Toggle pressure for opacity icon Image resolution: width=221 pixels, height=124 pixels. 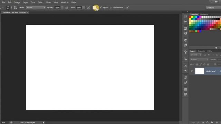pyautogui.click(x=67, y=8)
